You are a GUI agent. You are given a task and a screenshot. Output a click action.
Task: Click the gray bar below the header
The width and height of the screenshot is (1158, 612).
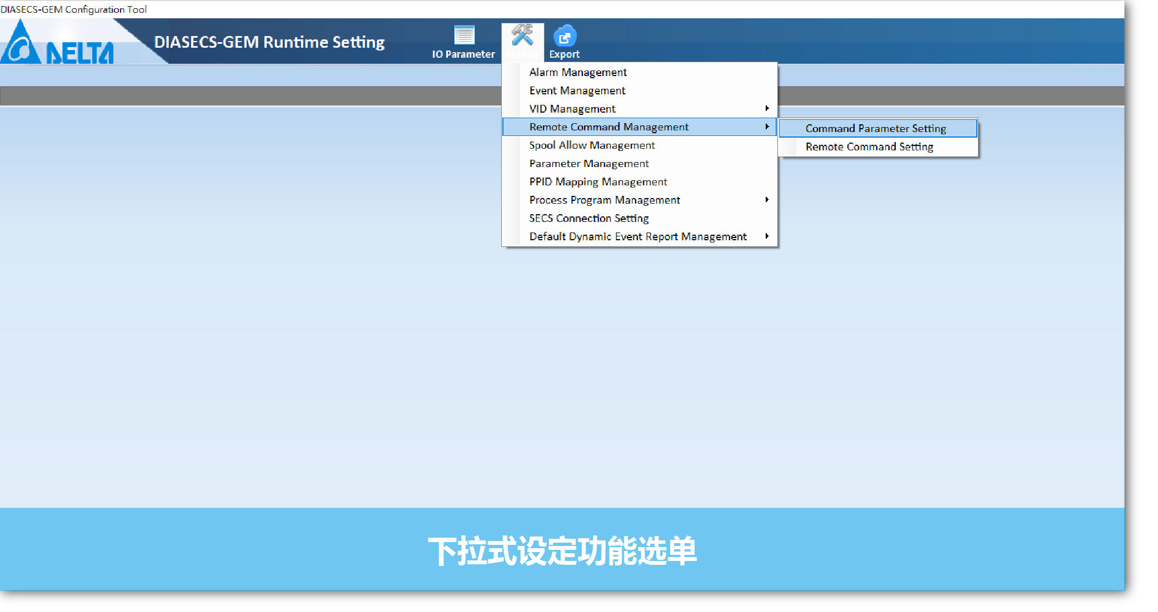click(x=250, y=96)
